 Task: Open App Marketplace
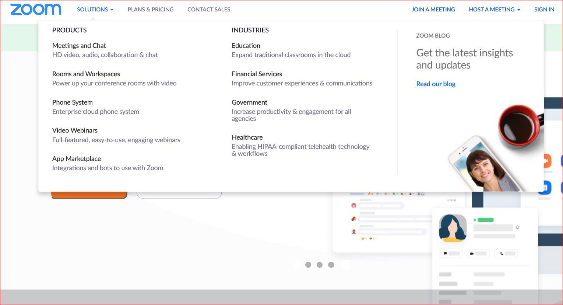[x=77, y=159]
